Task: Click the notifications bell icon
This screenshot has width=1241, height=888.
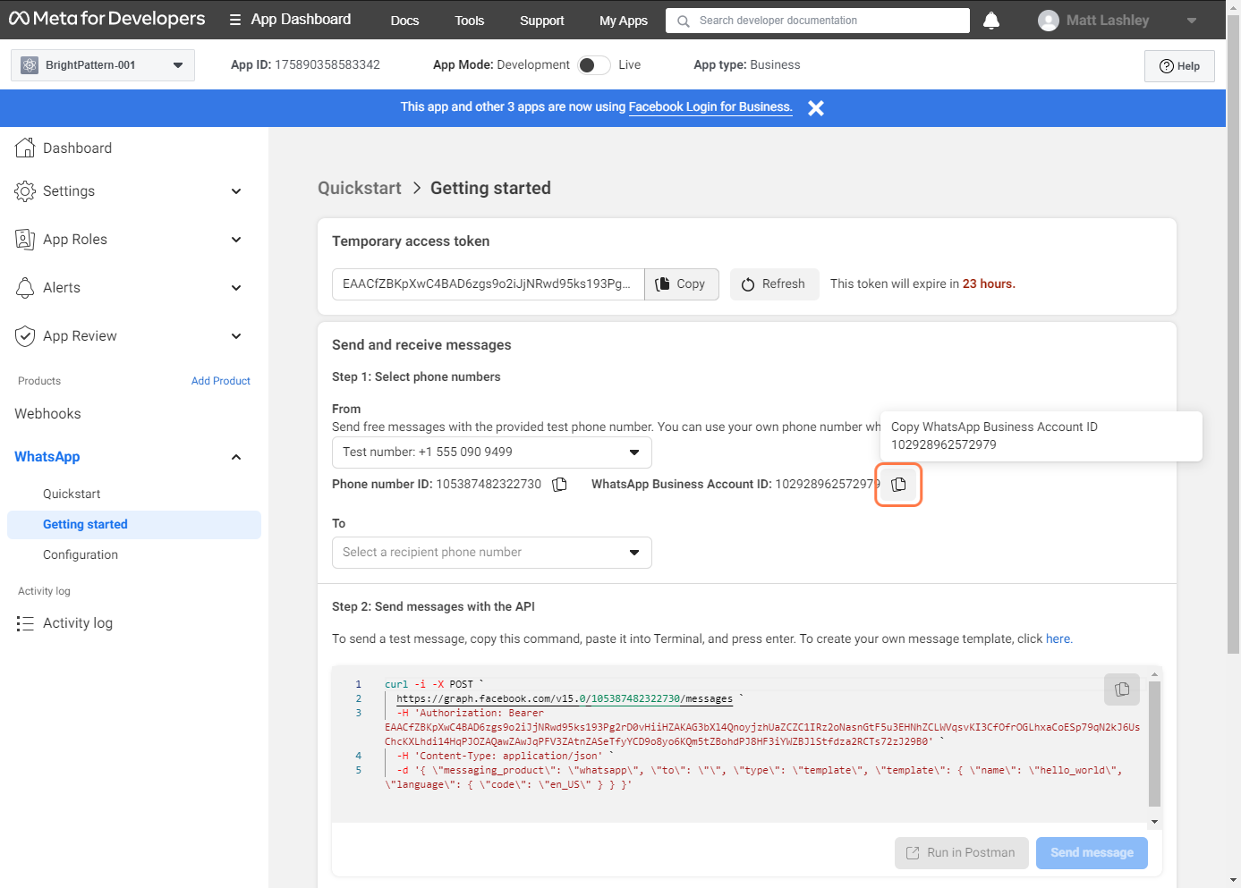Action: pos(991,20)
